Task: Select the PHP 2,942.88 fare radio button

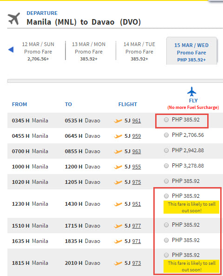Action: coord(166,150)
